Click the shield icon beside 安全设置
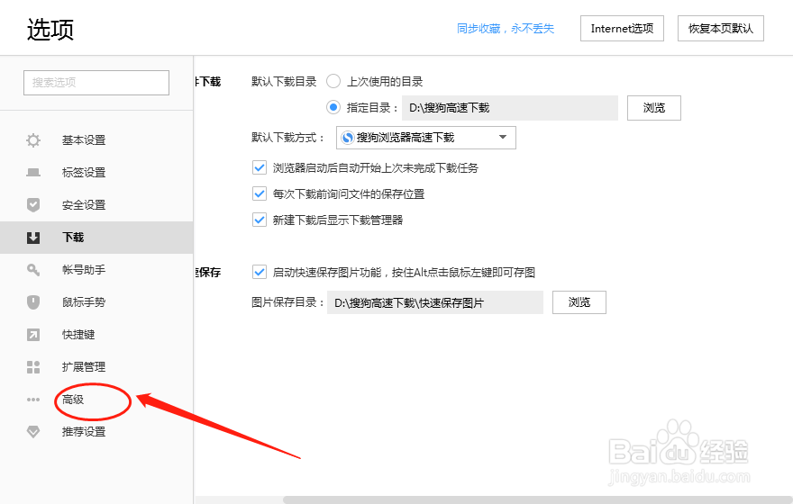 [33, 204]
